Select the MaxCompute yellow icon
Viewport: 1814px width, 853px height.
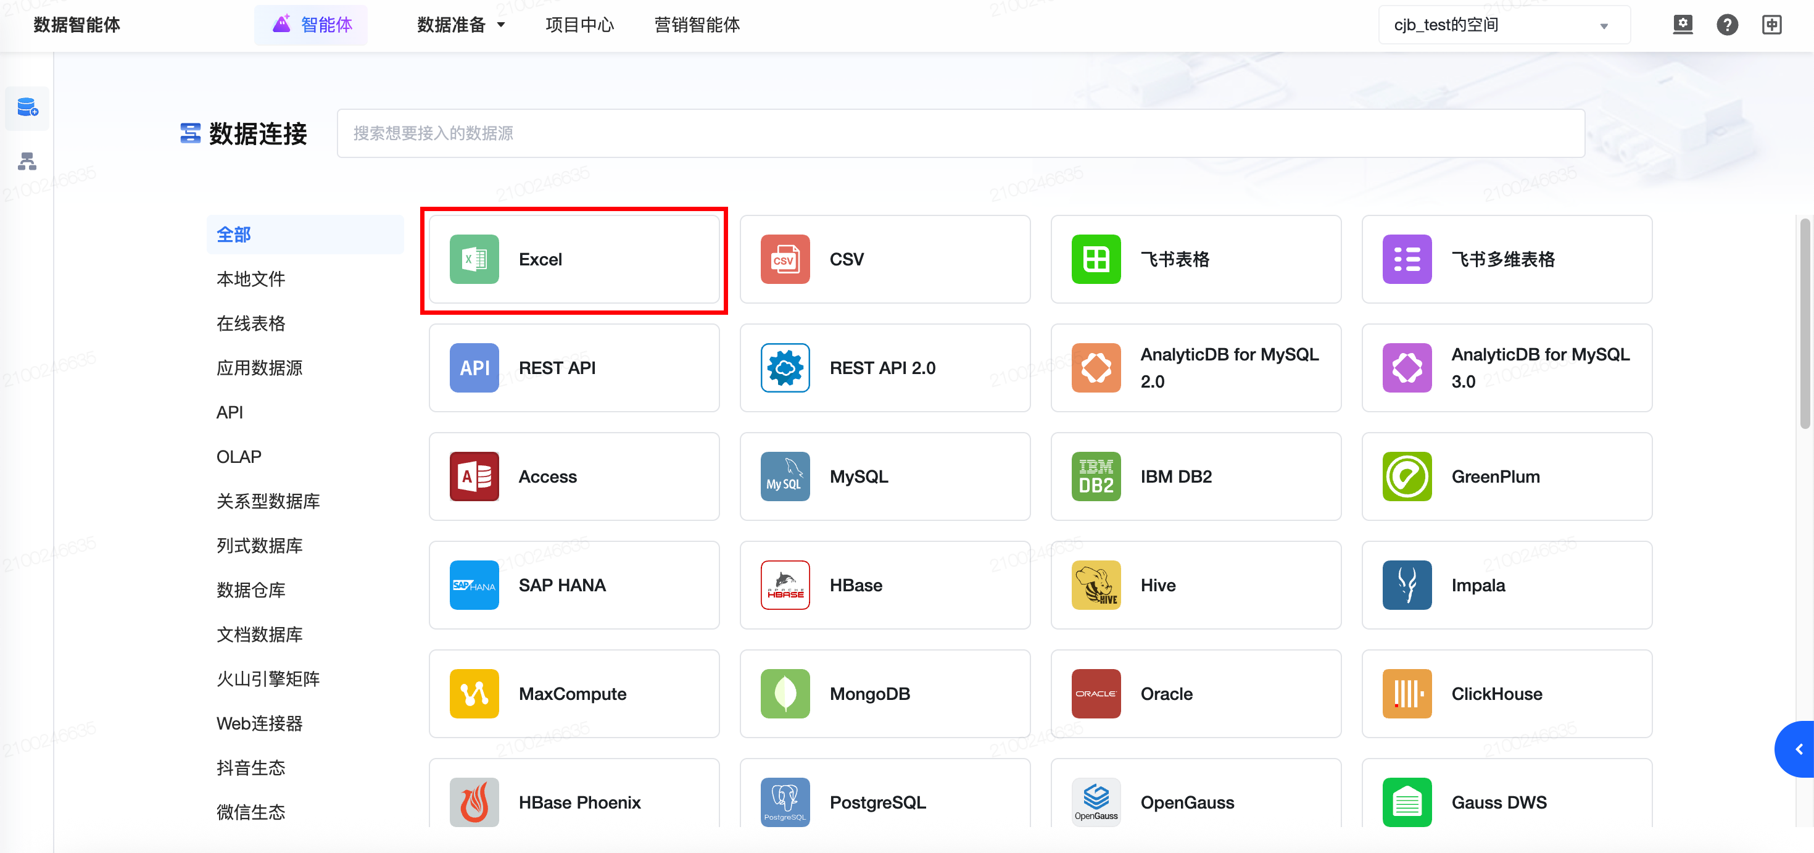(474, 693)
